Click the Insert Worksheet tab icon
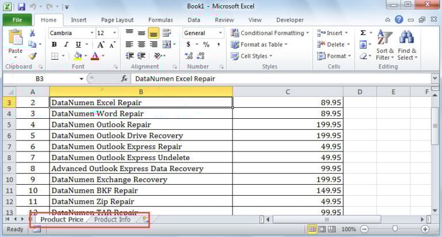 pyautogui.click(x=146, y=219)
